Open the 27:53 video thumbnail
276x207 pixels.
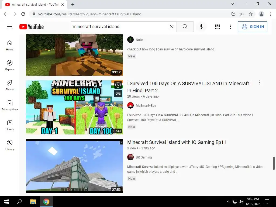point(74,166)
